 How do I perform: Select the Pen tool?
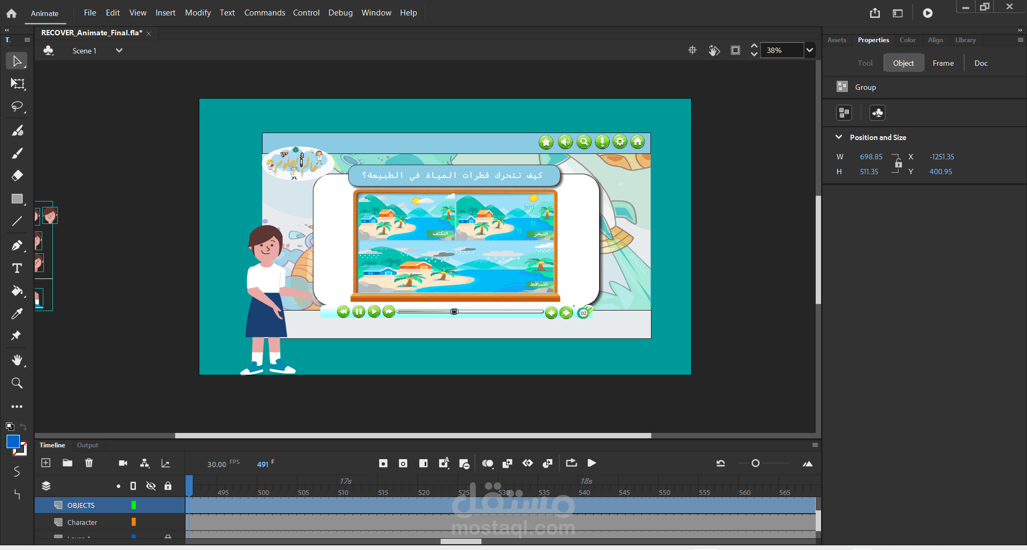coord(17,245)
